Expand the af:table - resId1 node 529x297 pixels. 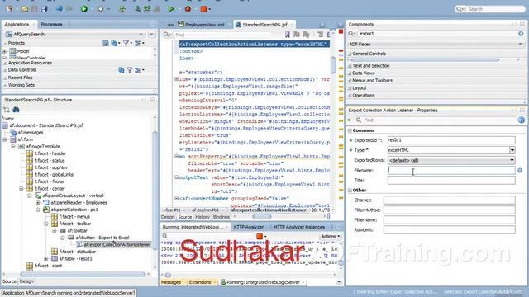pos(46,258)
